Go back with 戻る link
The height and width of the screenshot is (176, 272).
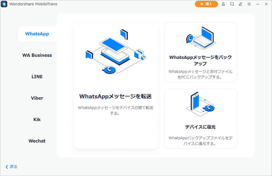coord(12,167)
